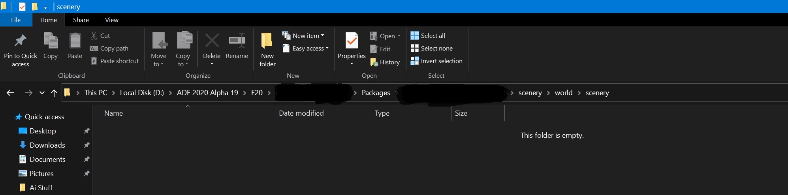Expand the Open dropdown arrow

[399, 36]
